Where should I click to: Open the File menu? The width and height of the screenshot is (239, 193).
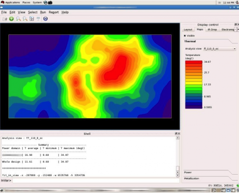(4, 12)
